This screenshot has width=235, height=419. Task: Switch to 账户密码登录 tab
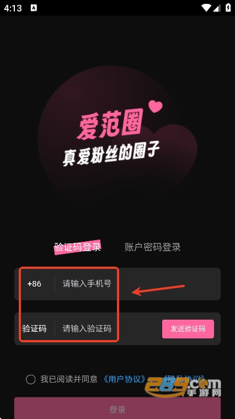[153, 247]
